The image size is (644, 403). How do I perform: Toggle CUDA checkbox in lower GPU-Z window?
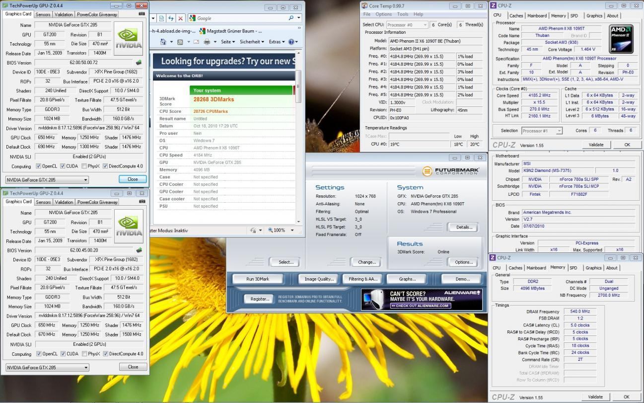click(x=63, y=354)
